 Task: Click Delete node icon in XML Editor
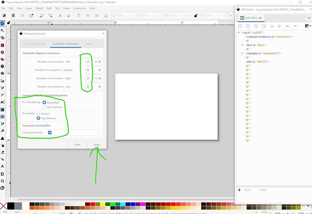pyautogui.click(x=264, y=26)
